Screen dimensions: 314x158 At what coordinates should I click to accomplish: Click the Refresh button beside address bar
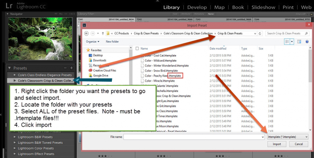pyautogui.click(x=260, y=34)
